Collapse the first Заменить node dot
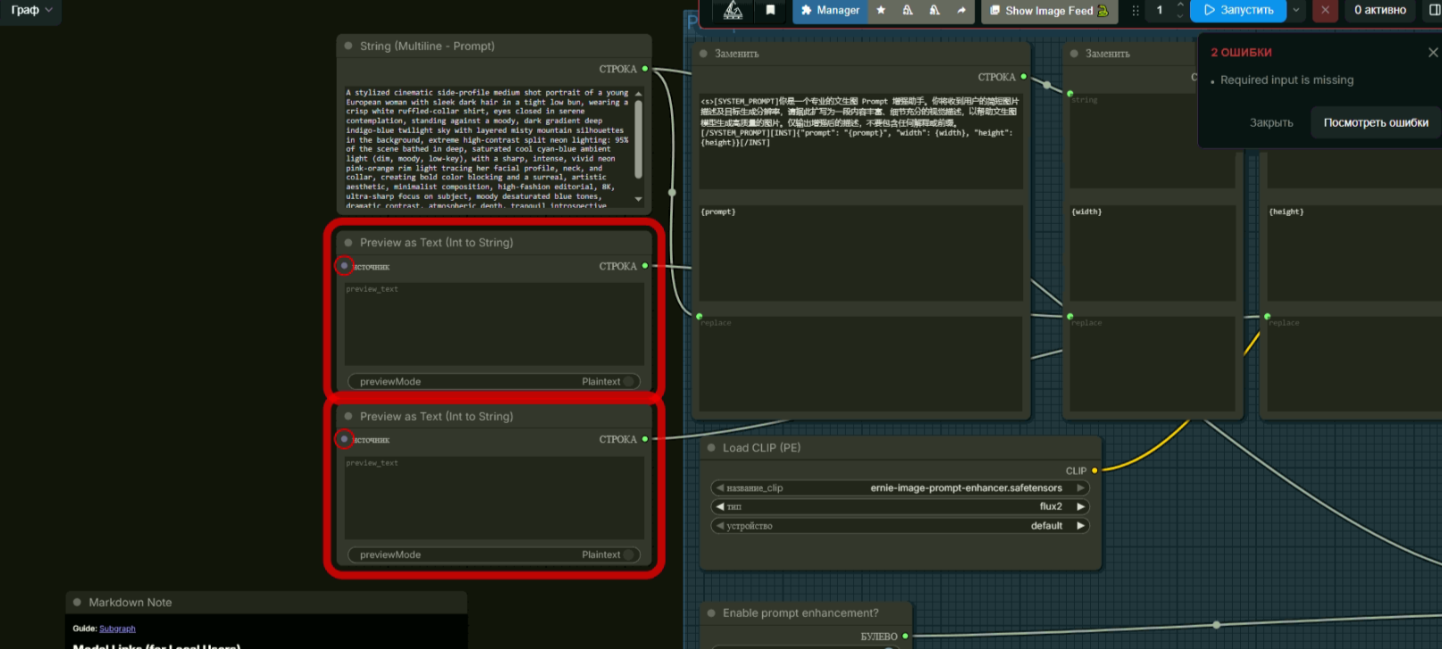The image size is (1442, 649). click(x=703, y=54)
